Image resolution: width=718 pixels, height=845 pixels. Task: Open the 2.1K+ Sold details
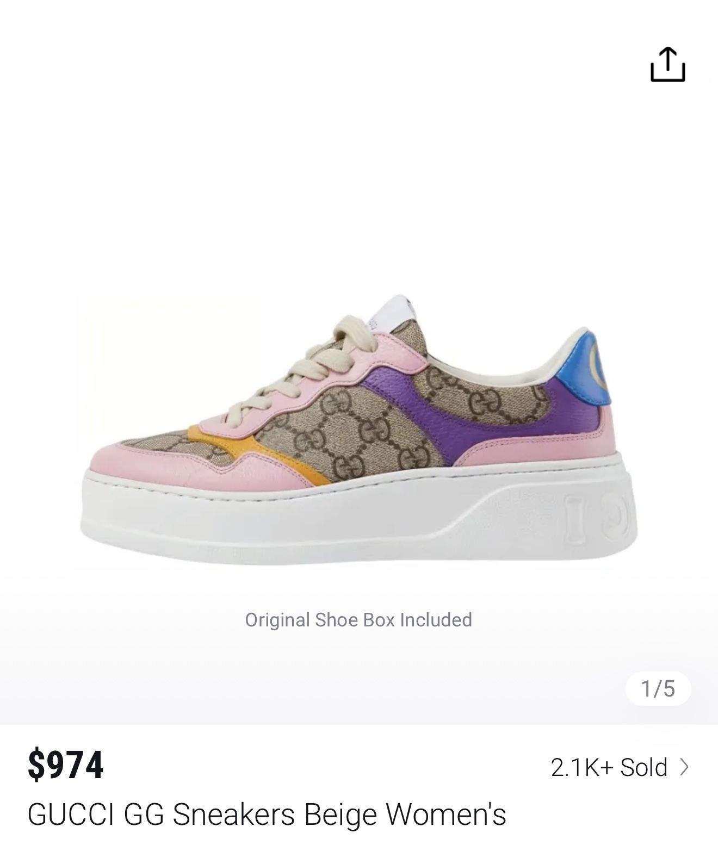coord(609,767)
